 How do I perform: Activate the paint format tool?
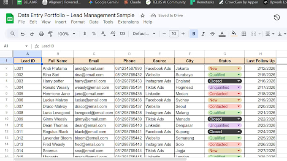50,34
